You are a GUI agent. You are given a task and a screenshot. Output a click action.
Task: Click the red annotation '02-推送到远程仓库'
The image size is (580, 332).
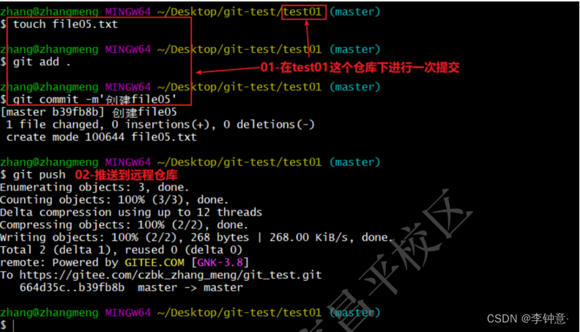[x=126, y=174]
